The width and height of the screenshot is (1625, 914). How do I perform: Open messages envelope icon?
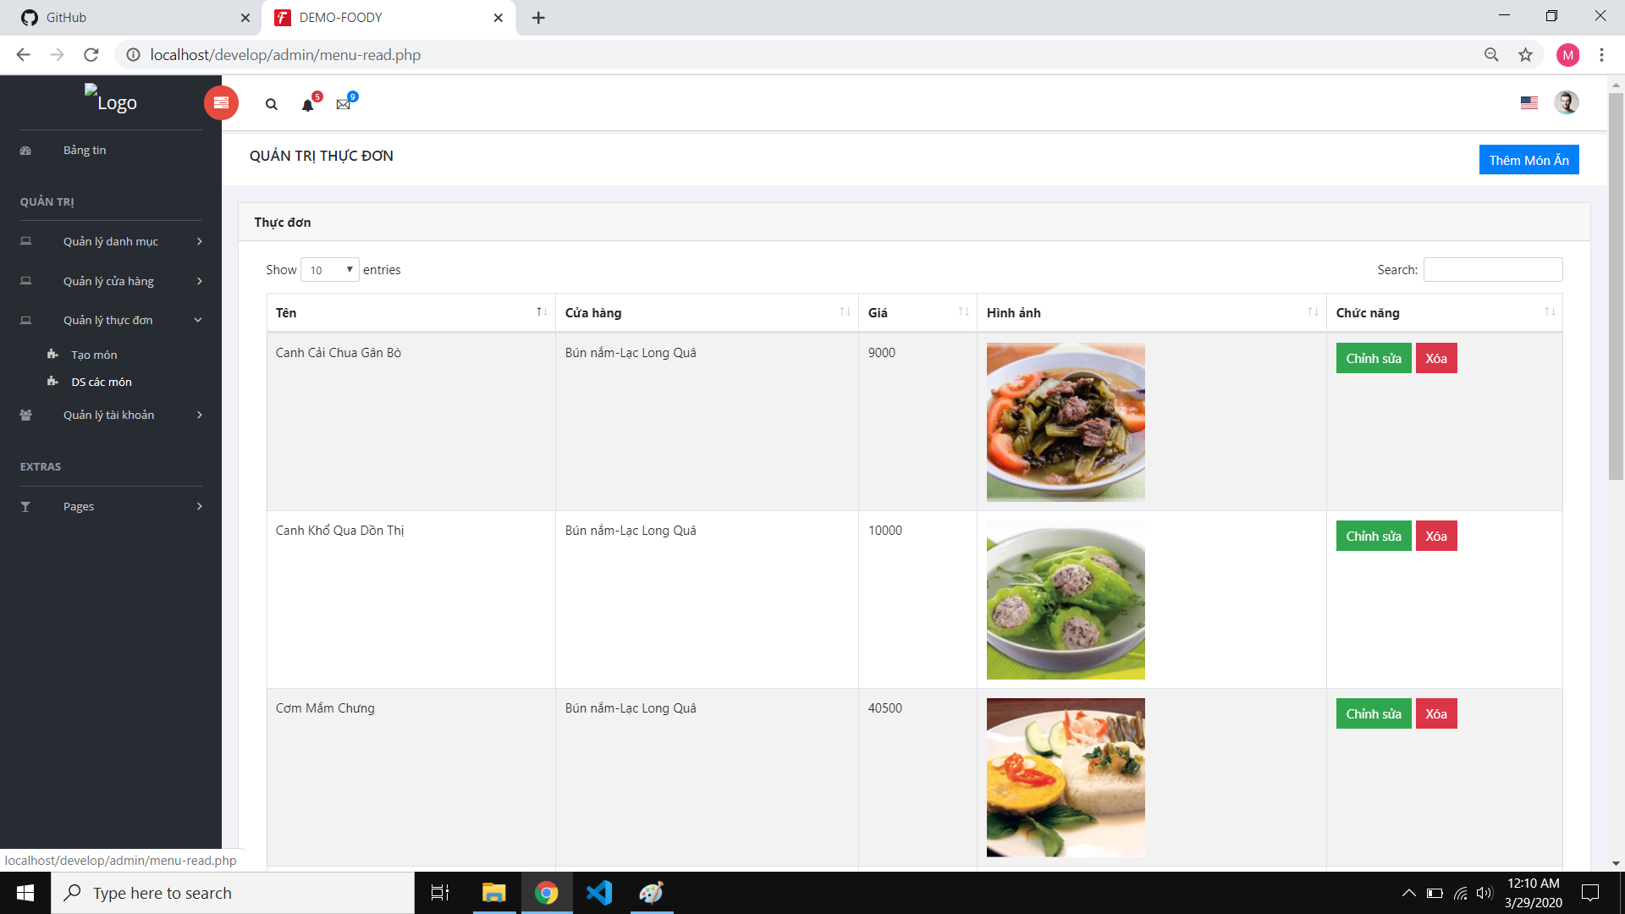[x=343, y=104]
